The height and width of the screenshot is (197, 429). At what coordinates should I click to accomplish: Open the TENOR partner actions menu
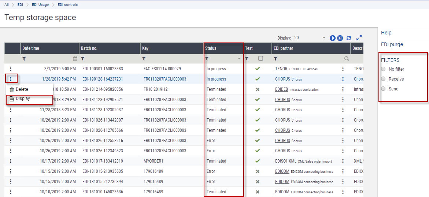click(x=343, y=69)
